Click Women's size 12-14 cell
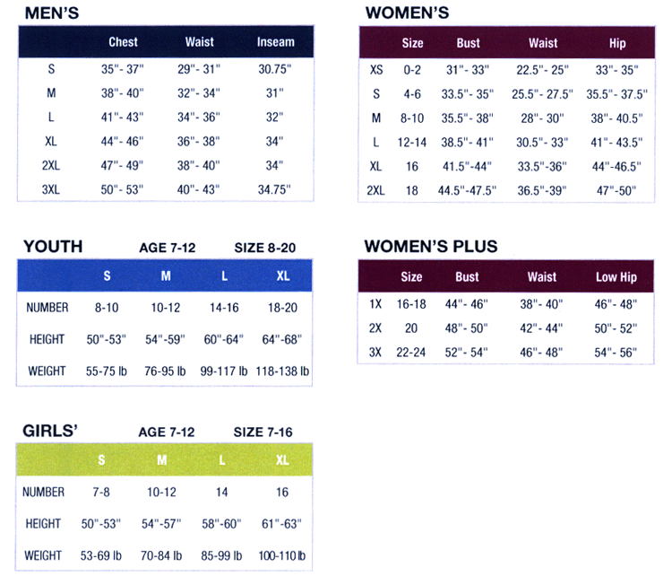This screenshot has height=585, width=672. click(412, 143)
